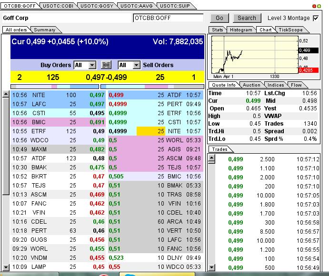Click the price chart thumbnail
Image resolution: width=329 pixels, height=276 pixels.
point(255,55)
